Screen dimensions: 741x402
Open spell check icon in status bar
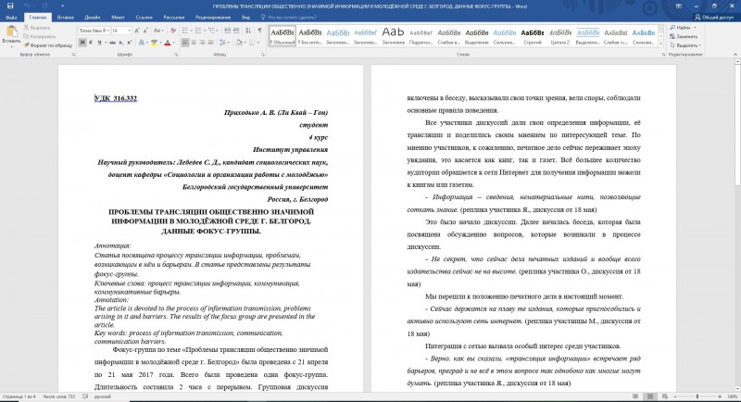(x=85, y=396)
